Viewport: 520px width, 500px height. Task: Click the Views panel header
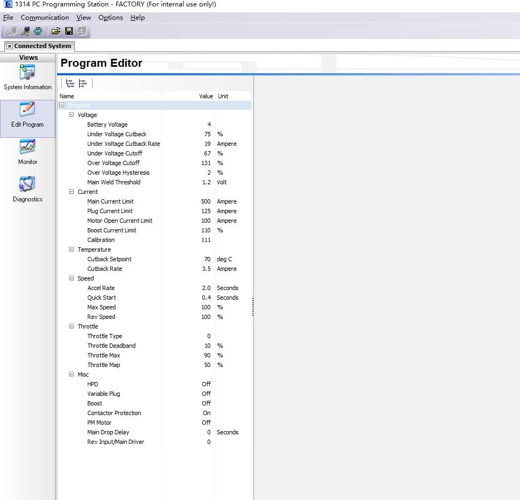click(x=28, y=58)
